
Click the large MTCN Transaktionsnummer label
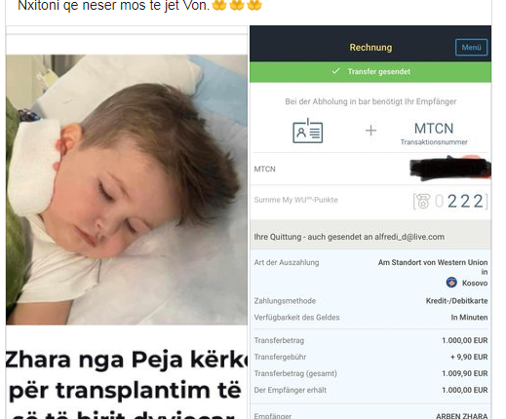tap(434, 133)
